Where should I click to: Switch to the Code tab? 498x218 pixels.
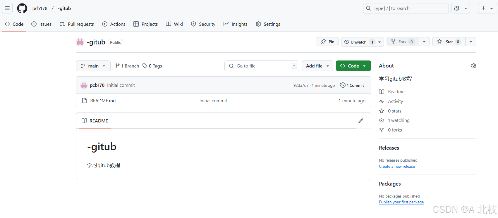[14, 24]
